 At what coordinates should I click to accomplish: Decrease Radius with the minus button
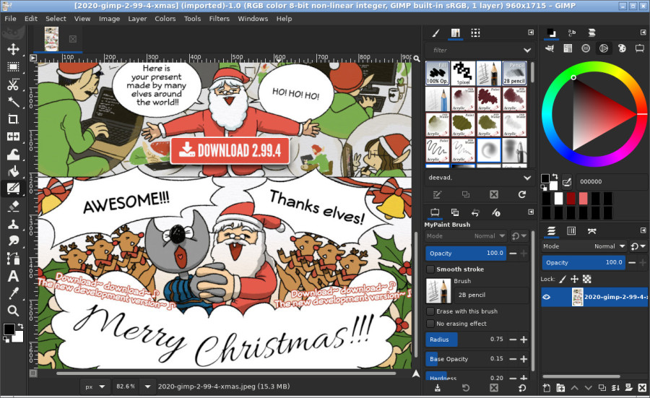[x=513, y=339]
